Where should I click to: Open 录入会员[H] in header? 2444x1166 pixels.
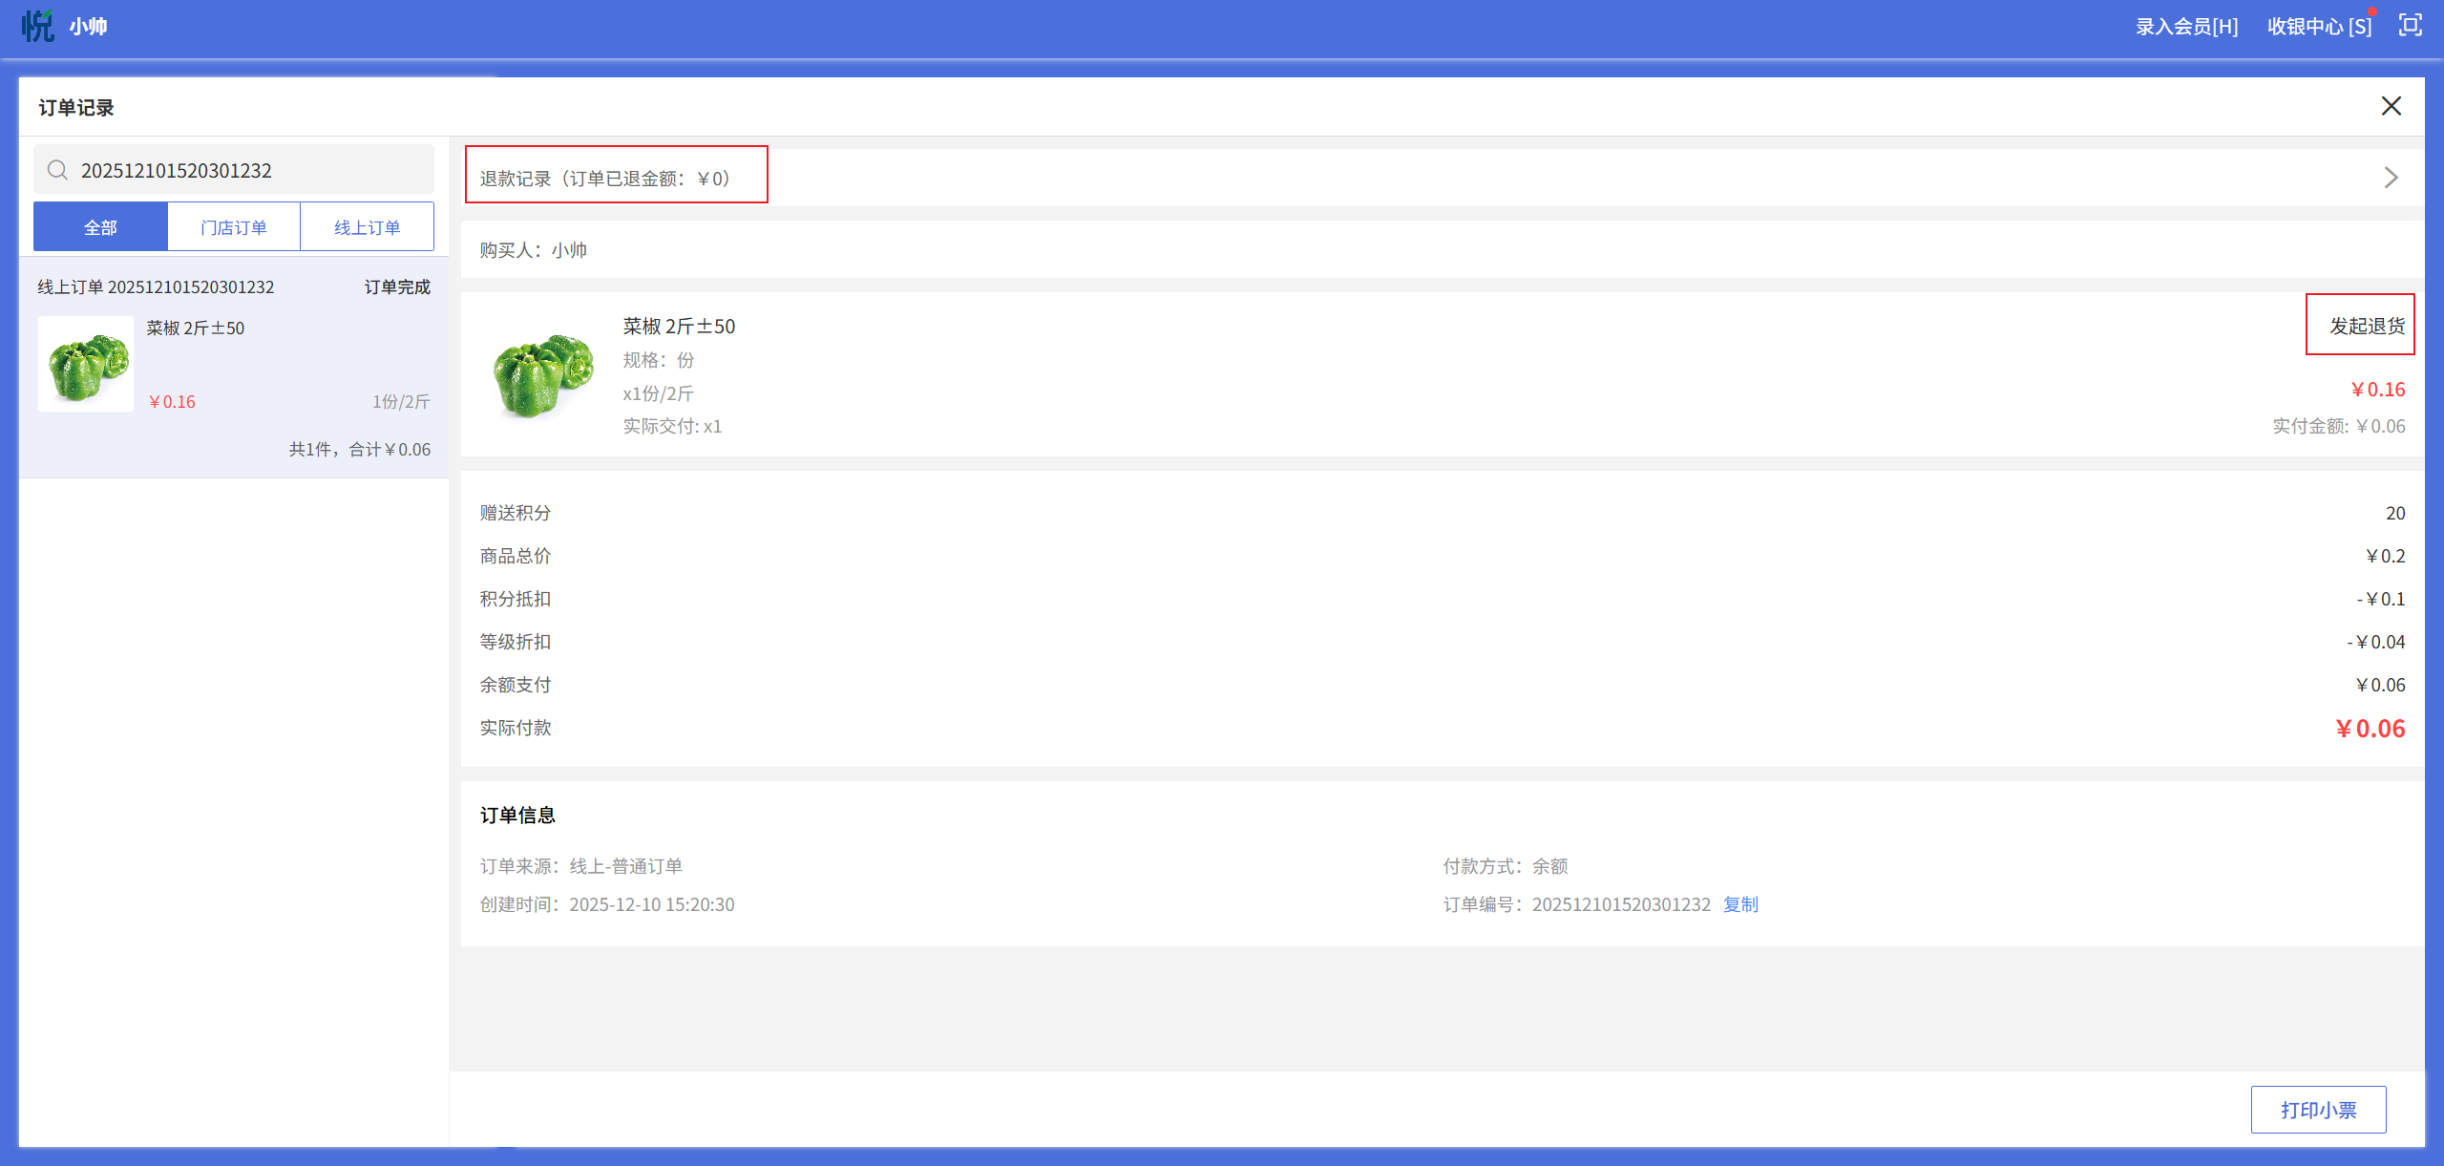pos(2186,27)
